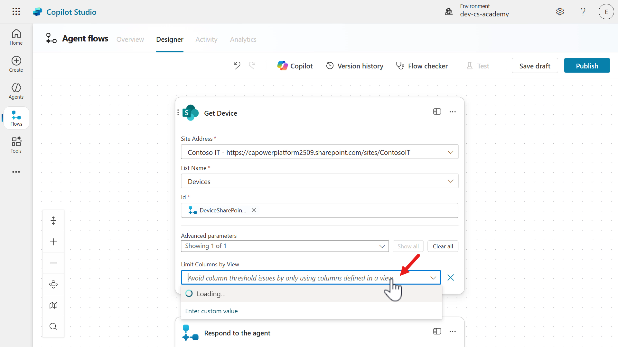This screenshot has width=618, height=347.
Task: Open Version history
Action: pyautogui.click(x=354, y=66)
